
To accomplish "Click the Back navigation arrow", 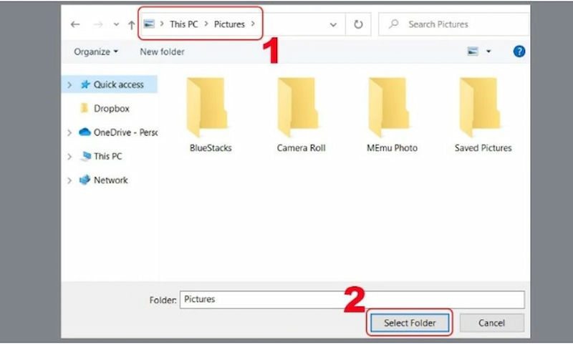I will [x=75, y=24].
